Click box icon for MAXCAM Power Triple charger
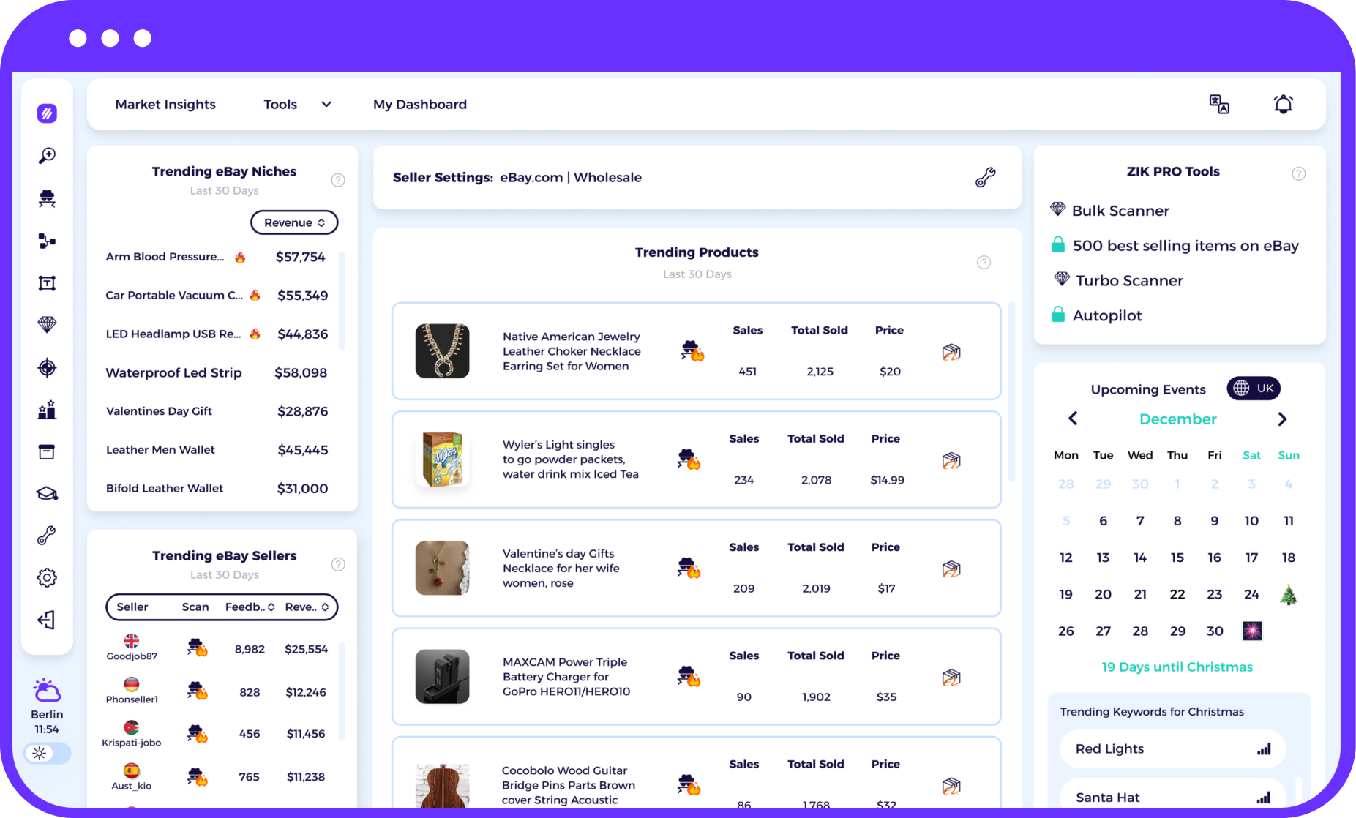Viewport: 1356px width, 818px height. [951, 678]
